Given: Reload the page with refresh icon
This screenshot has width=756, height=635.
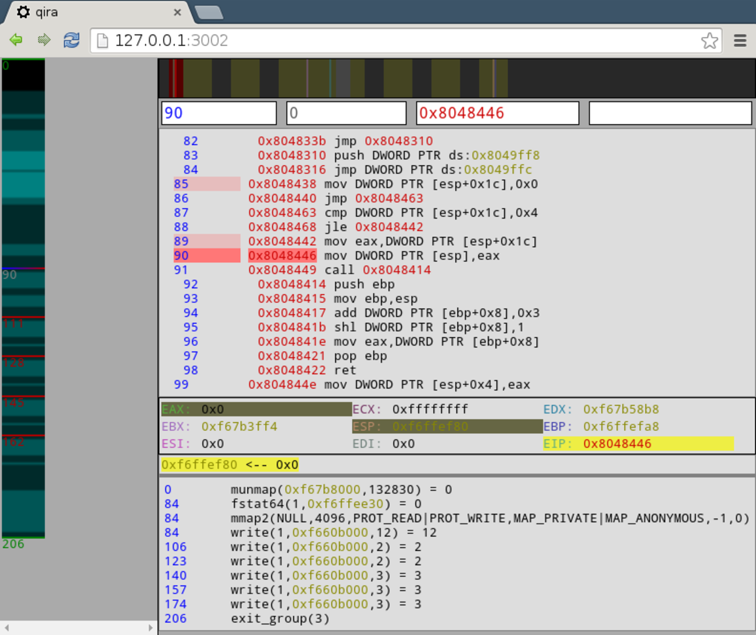Looking at the screenshot, I should tap(72, 40).
